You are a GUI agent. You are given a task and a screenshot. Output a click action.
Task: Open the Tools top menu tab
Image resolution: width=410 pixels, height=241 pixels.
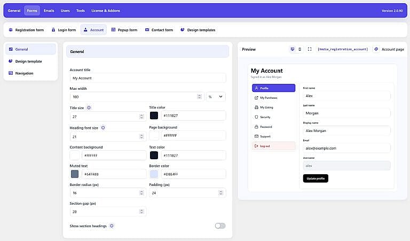[81, 11]
